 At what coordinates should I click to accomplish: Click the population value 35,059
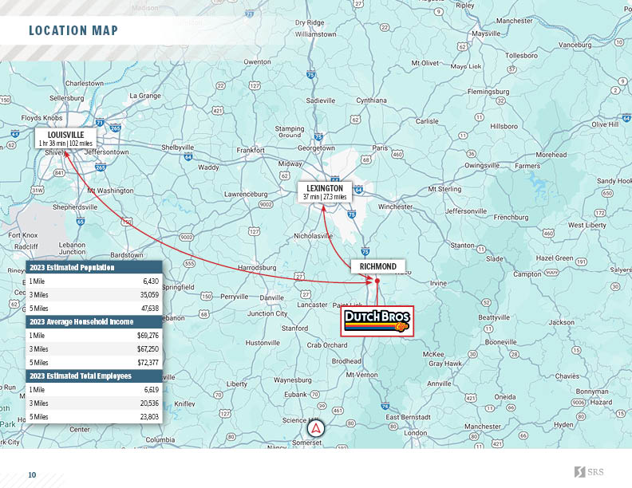coord(149,295)
